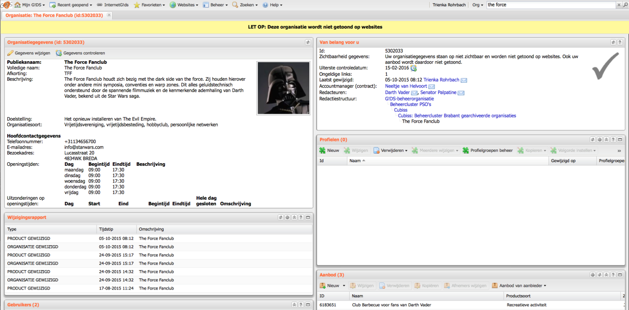Viewport: 629px width, 310px height.
Task: Open help for the Profielen panel
Action: [x=613, y=140]
